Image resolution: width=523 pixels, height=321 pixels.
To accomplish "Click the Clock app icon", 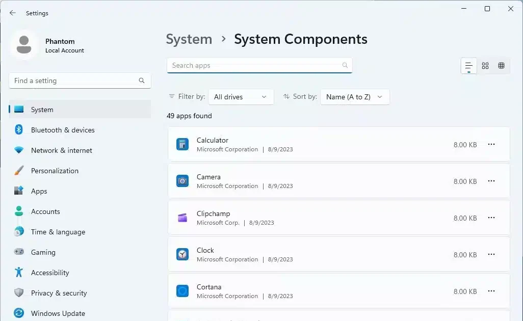I will tap(182, 254).
